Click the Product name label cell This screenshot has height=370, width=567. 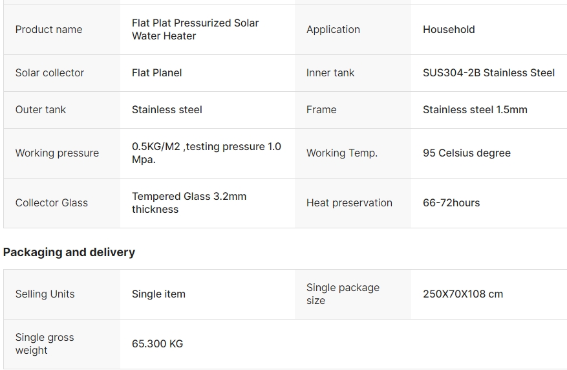62,30
